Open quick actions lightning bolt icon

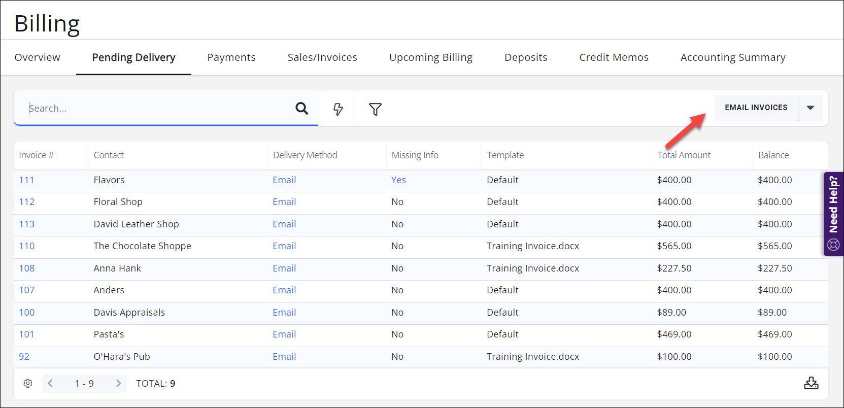[x=337, y=109]
